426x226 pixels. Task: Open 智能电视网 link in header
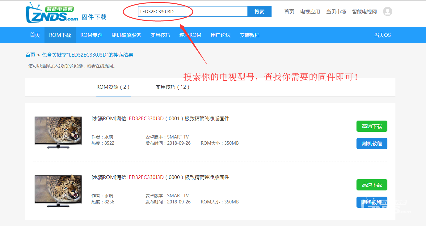coord(365,11)
